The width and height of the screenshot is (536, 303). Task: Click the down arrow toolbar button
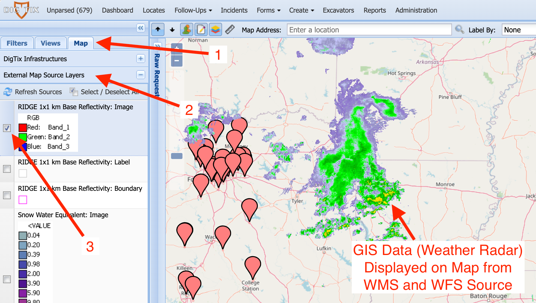(172, 30)
